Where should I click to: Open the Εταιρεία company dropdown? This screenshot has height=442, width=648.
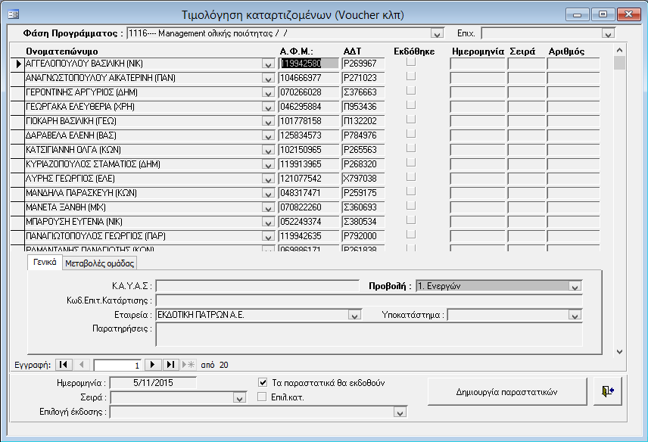tap(355, 315)
